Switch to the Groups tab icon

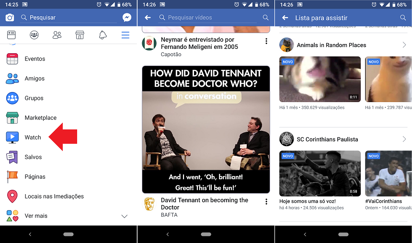pyautogui.click(x=34, y=35)
